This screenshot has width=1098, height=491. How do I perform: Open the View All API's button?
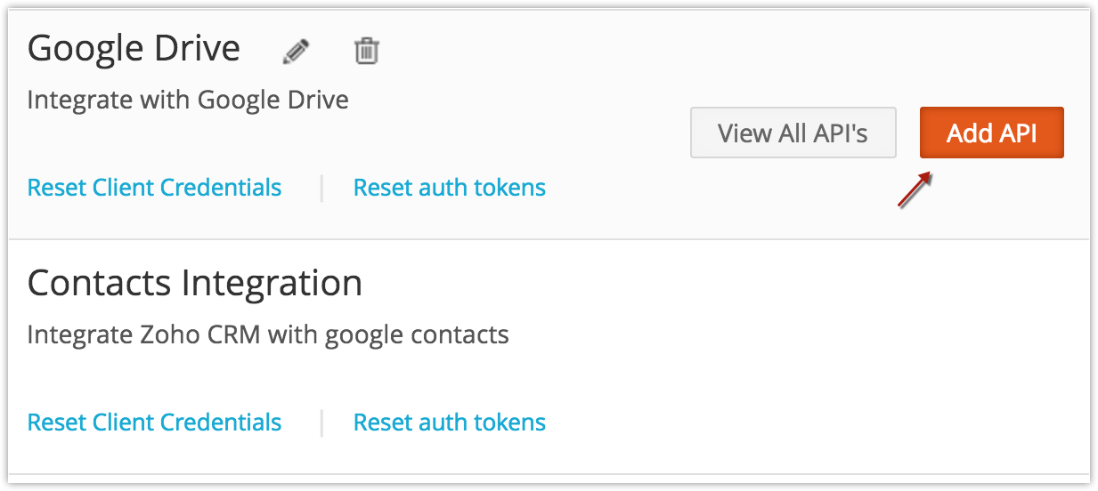[793, 133]
